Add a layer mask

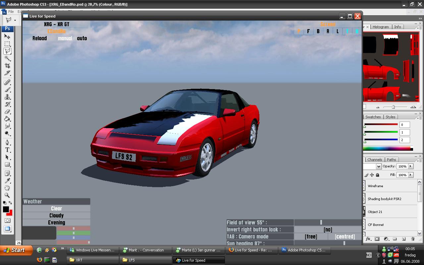coord(377,239)
